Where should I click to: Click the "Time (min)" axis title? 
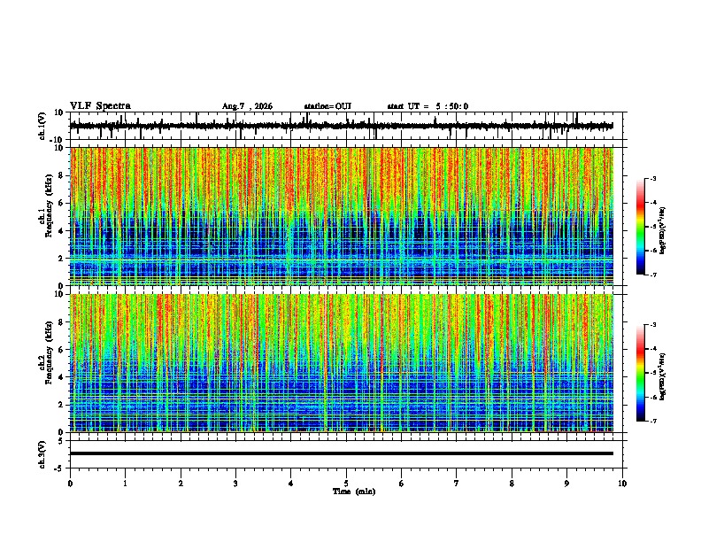pos(354,492)
